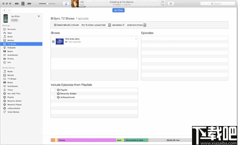Pause the current song
Viewport: 238px width, 145px height.
(23, 4)
